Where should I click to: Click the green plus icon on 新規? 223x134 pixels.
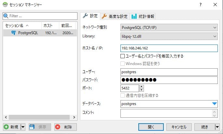click(x=6, y=127)
